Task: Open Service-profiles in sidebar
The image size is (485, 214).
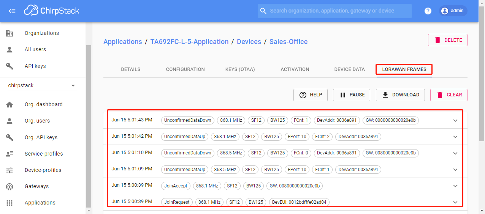Action: click(x=44, y=154)
